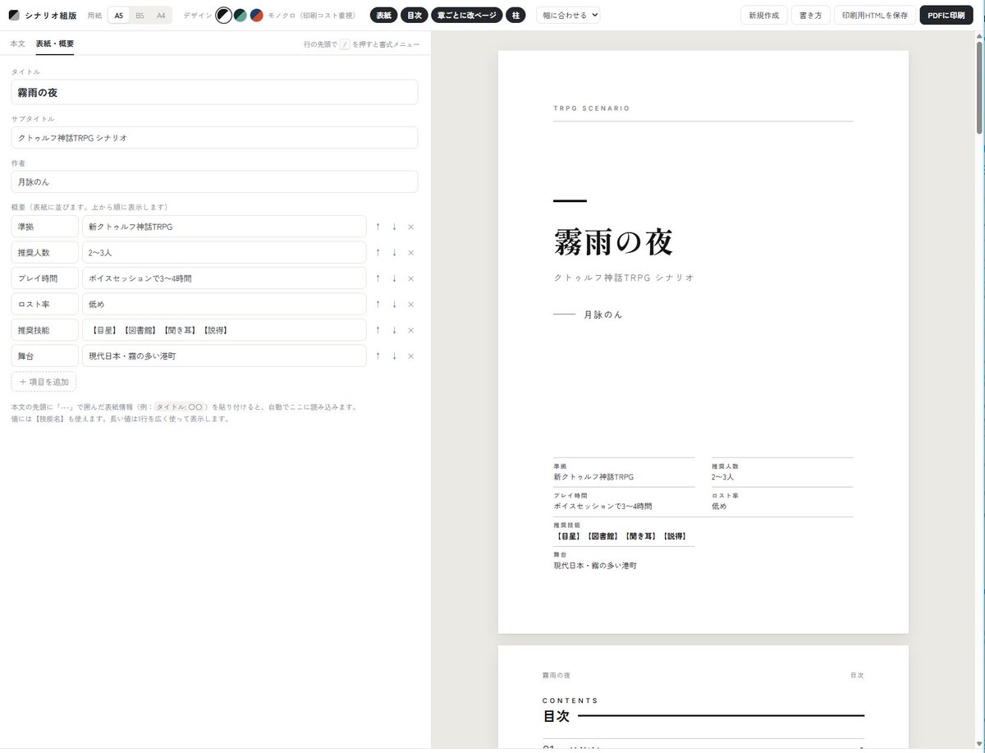Edit the value 2〜3人
This screenshot has height=753, width=985.
tap(224, 252)
